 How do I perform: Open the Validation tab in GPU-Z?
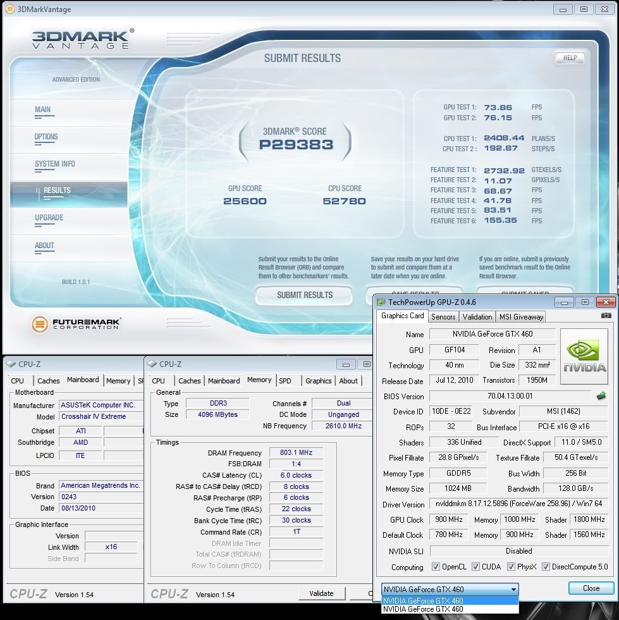click(477, 317)
